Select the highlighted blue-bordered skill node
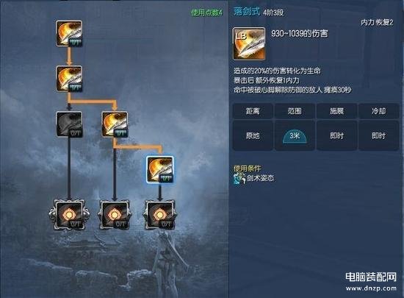Image resolution: width=404 pixels, height=298 pixels. tap(160, 169)
